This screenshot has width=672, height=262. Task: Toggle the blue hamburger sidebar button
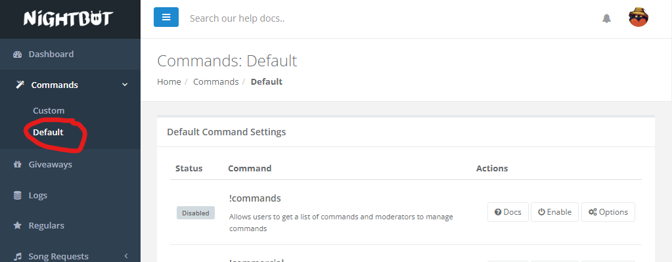coord(166,18)
